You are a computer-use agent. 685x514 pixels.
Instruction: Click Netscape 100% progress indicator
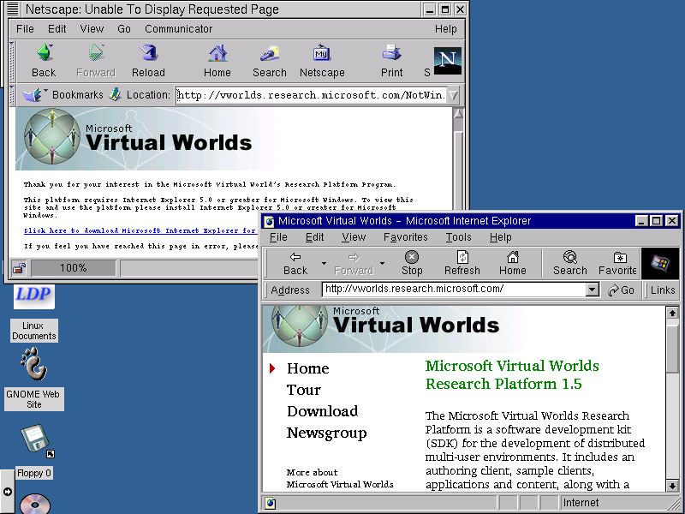click(x=74, y=267)
